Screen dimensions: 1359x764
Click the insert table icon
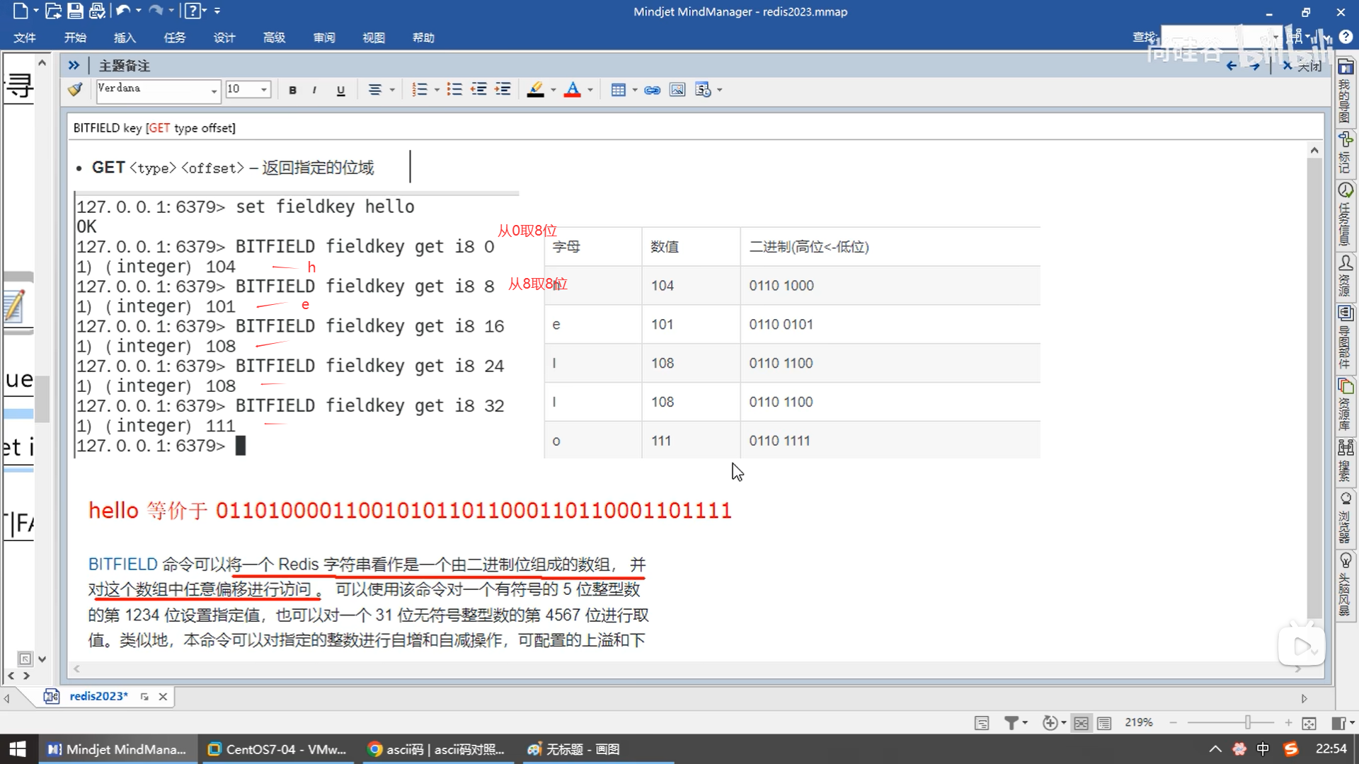618,90
